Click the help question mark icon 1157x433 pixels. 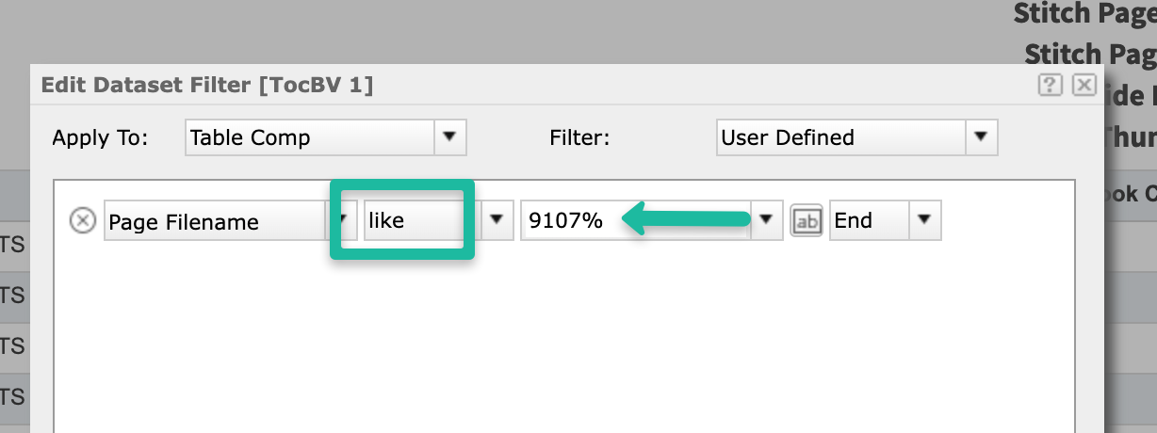click(x=1051, y=86)
